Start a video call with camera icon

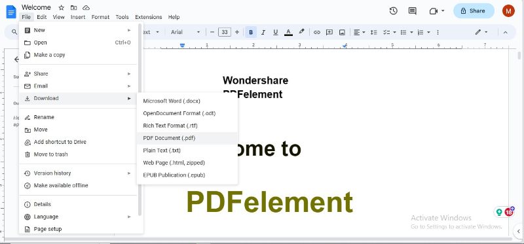coord(434,11)
